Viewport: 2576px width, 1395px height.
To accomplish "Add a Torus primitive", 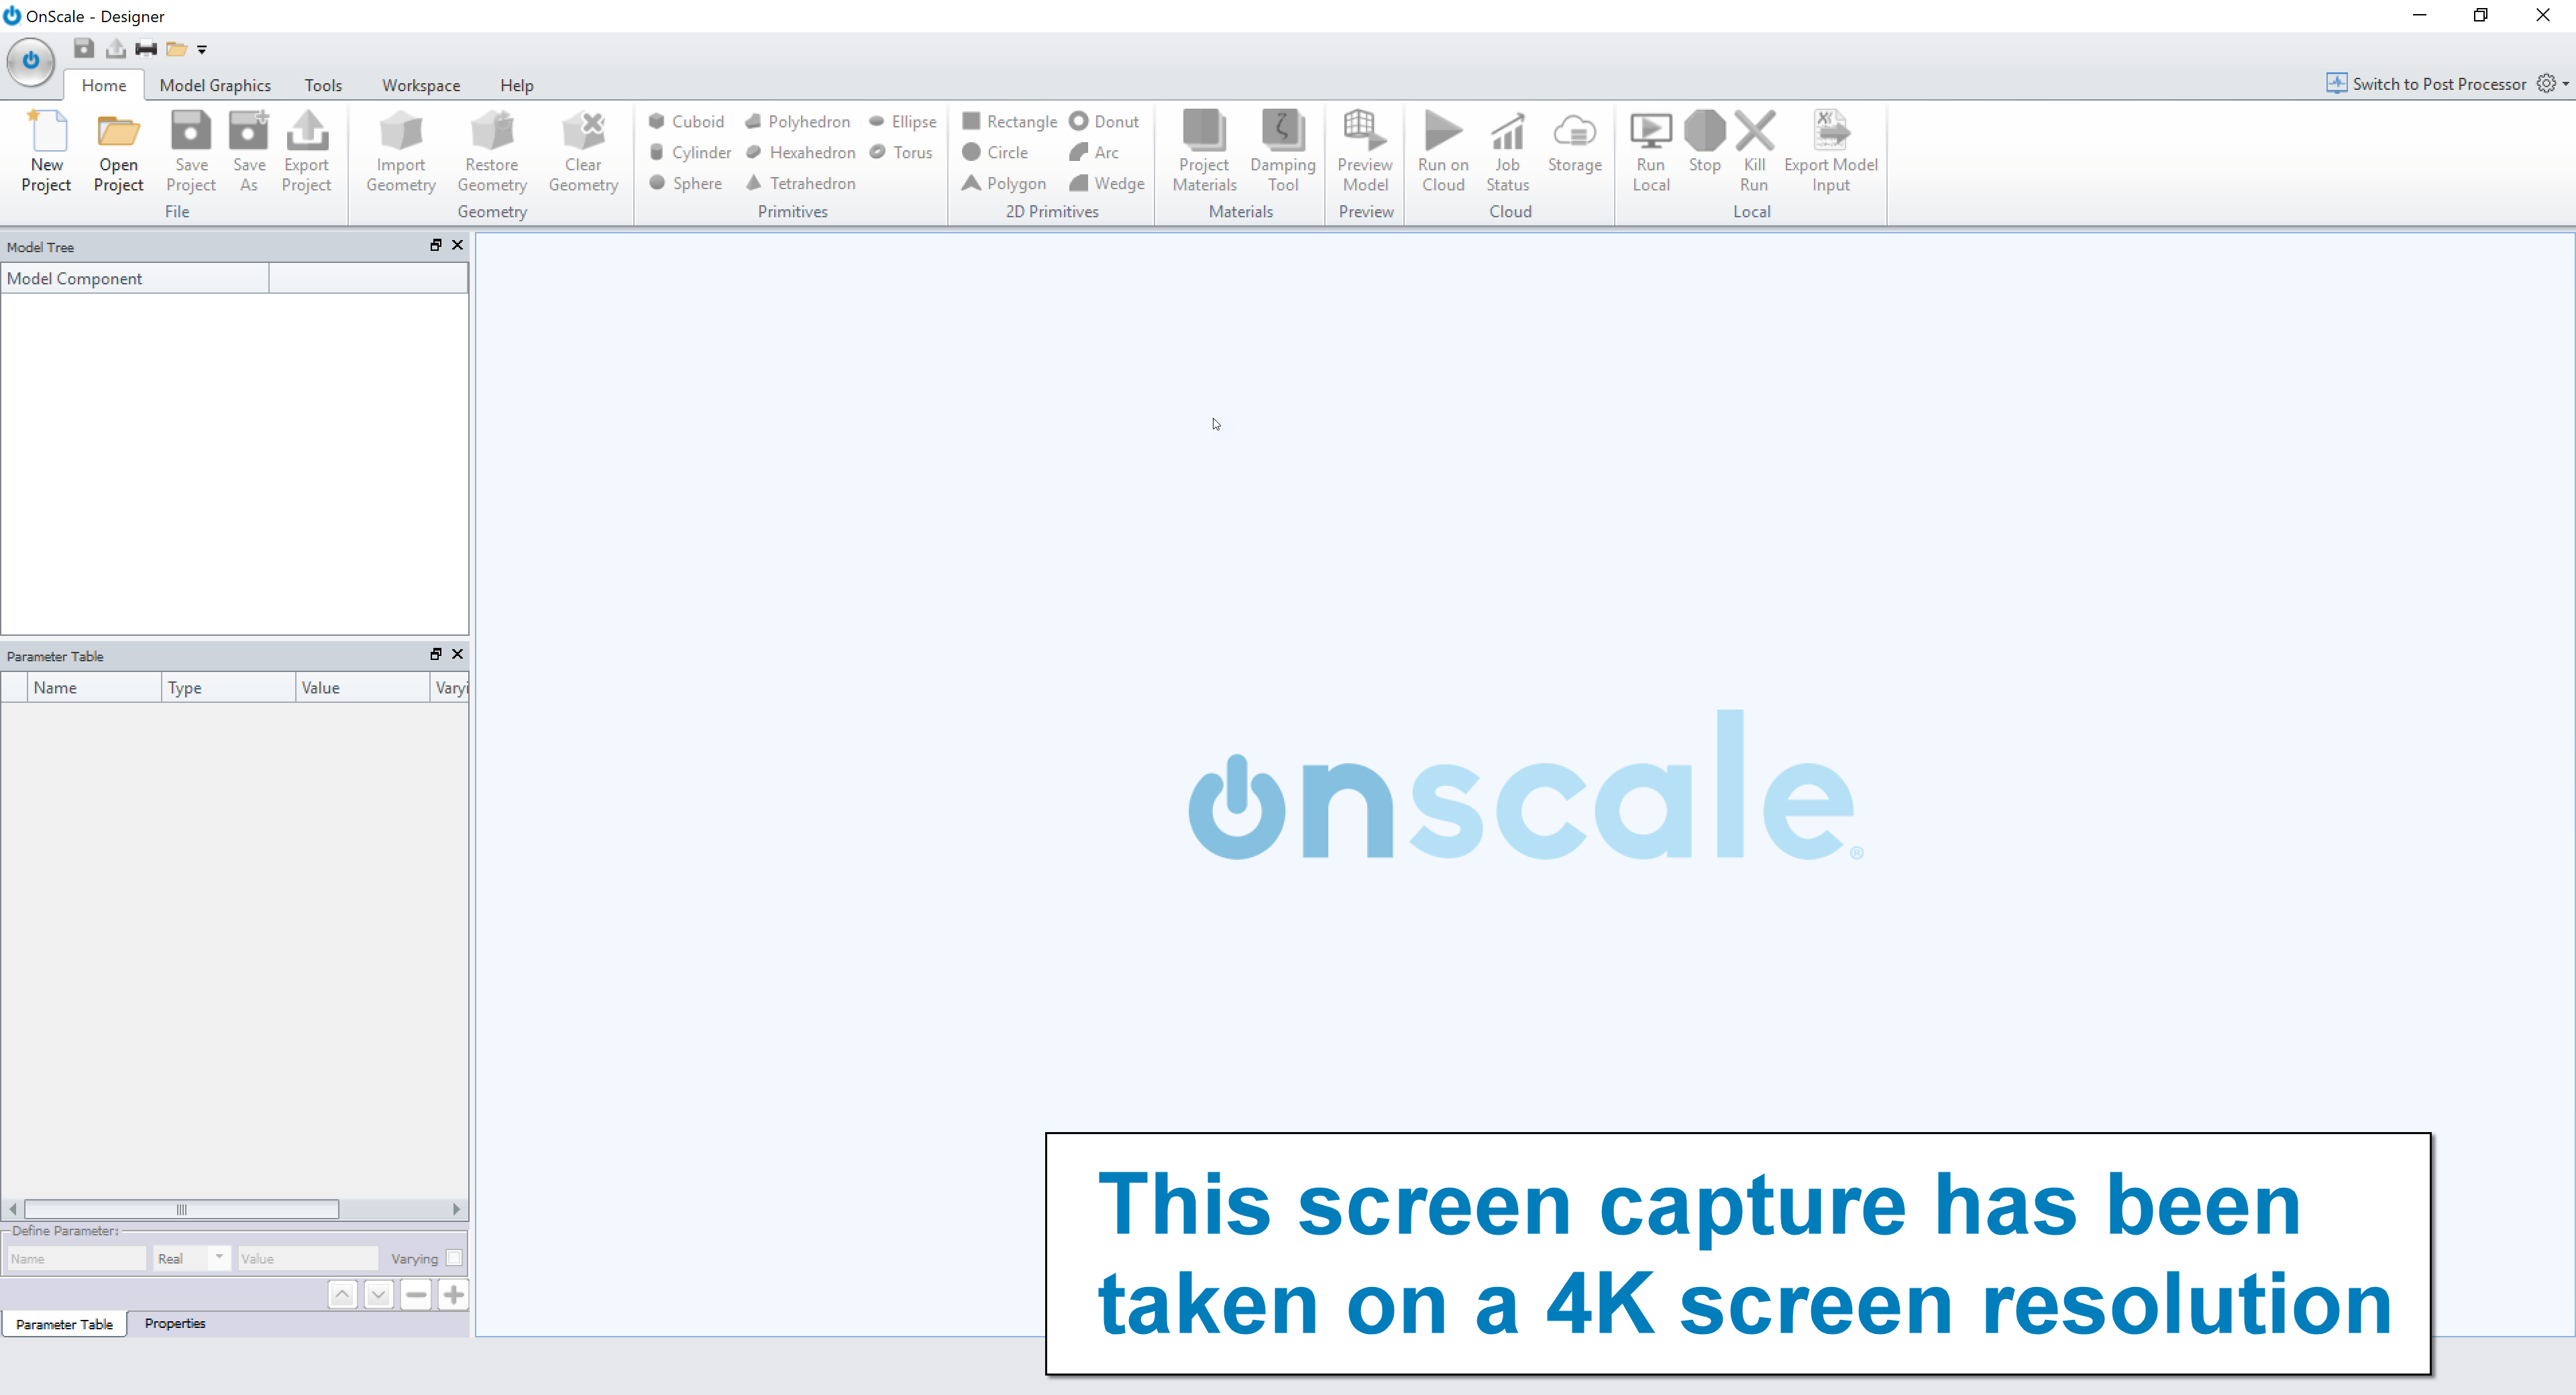I will (900, 152).
